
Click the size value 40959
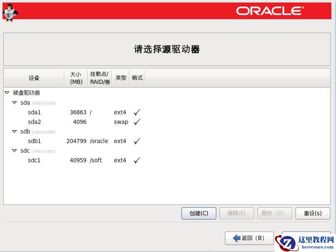[x=78, y=160]
